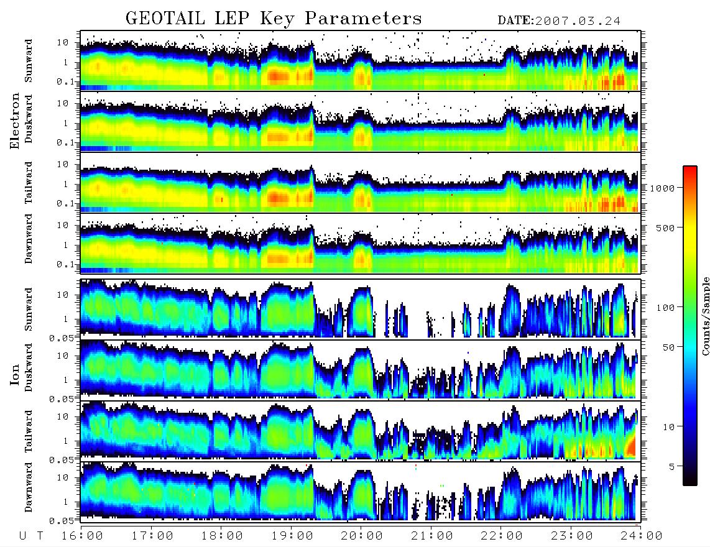710x547 pixels.
Task: Select the Ion "Sunward" panel label
Action: pos(29,309)
